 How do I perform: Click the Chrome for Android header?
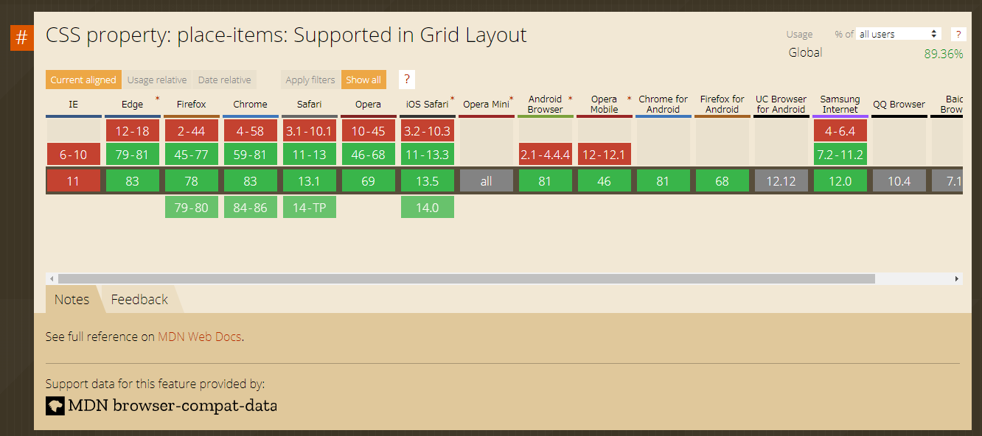(664, 105)
